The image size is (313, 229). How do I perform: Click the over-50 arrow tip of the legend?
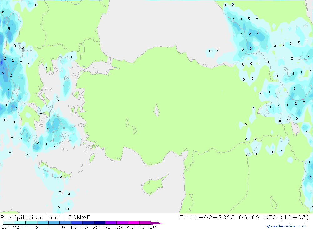pyautogui.click(x=156, y=223)
